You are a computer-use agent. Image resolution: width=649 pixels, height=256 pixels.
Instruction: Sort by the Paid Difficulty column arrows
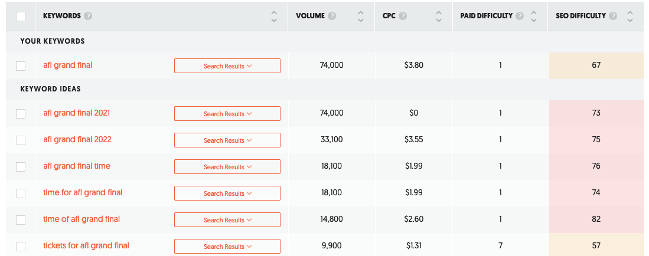[x=534, y=16]
